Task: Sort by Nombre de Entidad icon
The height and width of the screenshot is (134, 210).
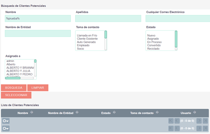Action: [x=77, y=112]
